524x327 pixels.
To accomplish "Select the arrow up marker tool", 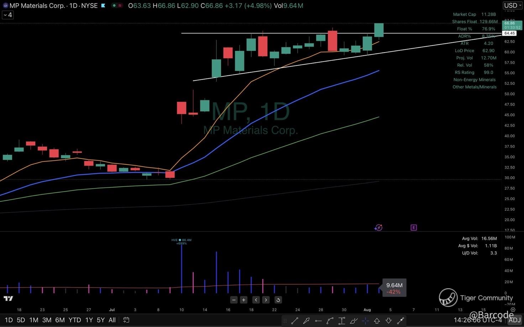I will (x=377, y=320).
